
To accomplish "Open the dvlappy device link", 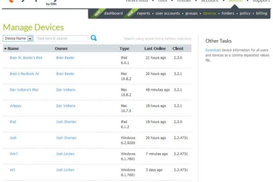I will point(16,106).
